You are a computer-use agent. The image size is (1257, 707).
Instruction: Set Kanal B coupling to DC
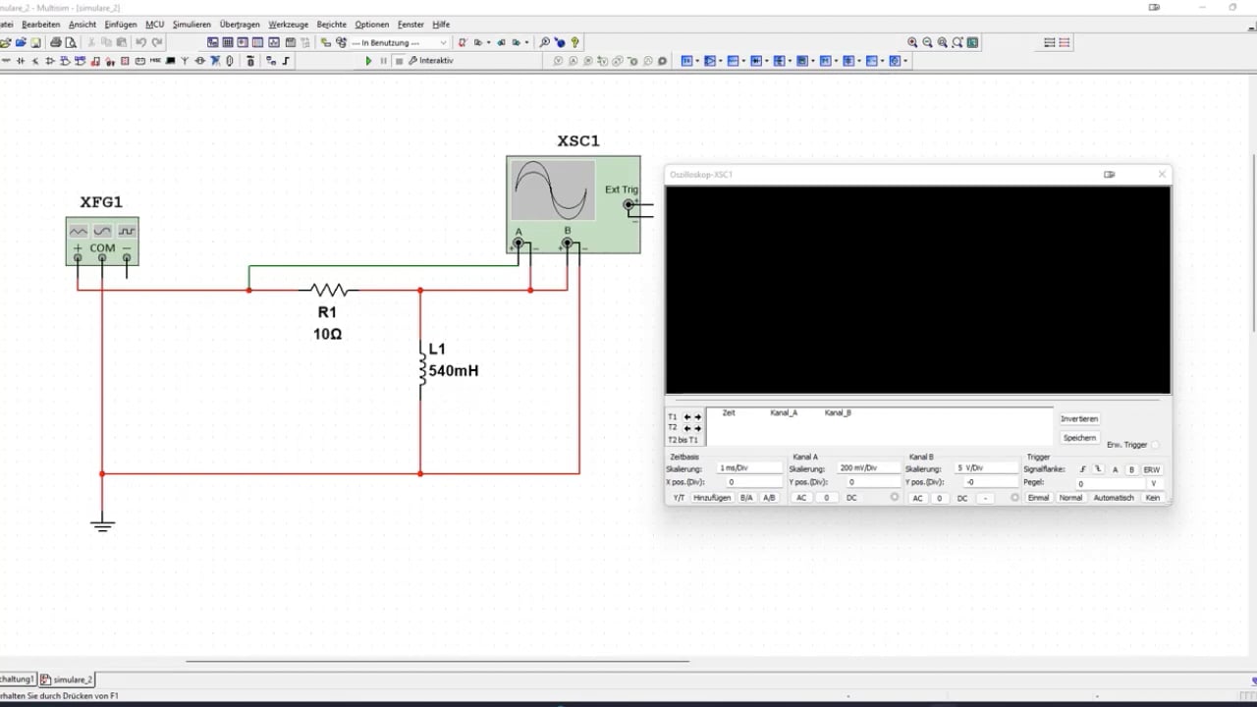962,498
